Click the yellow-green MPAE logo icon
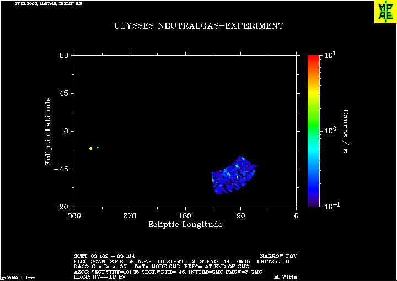Image resolution: width=397 pixels, height=281 pixels. click(385, 12)
